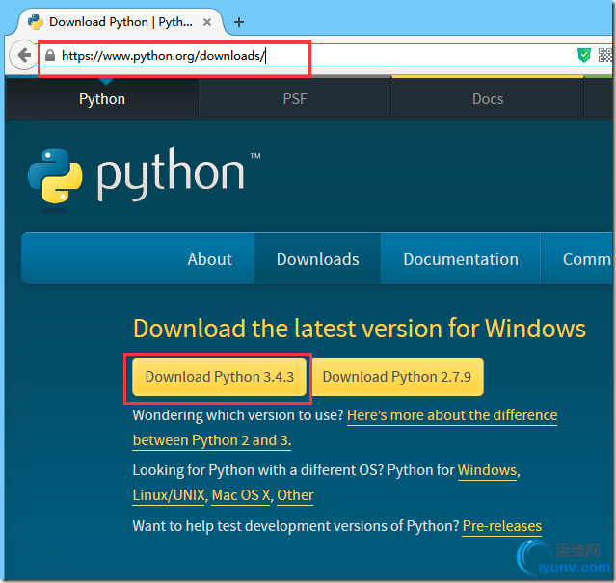Click the padlock icon in address bar
Viewport: 616px width, 583px height.
(x=50, y=55)
